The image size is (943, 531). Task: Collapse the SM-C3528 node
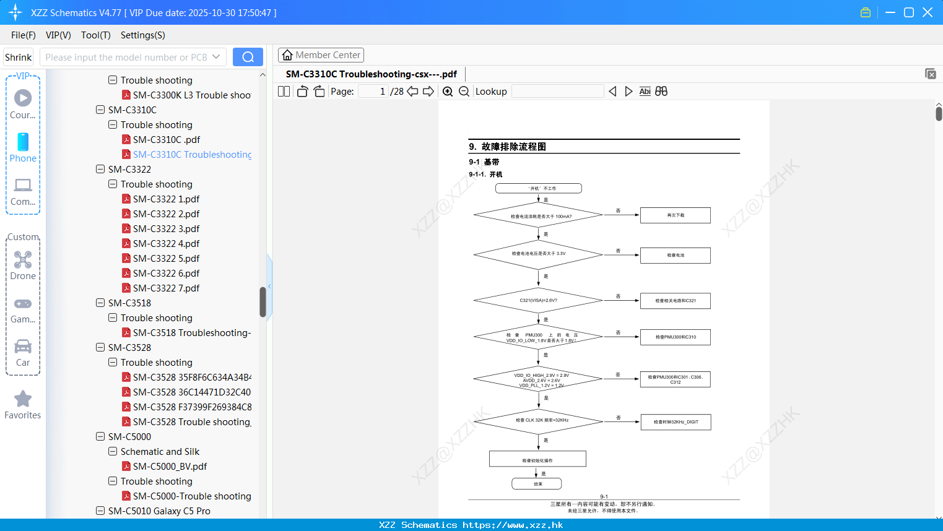click(x=100, y=347)
